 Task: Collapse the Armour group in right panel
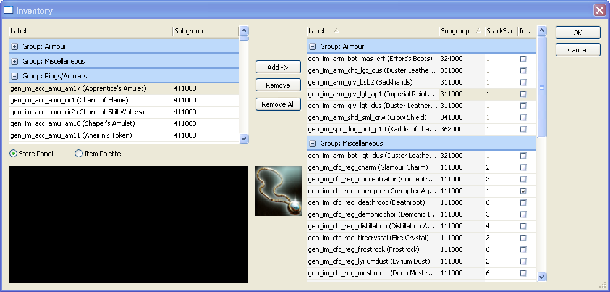(313, 46)
